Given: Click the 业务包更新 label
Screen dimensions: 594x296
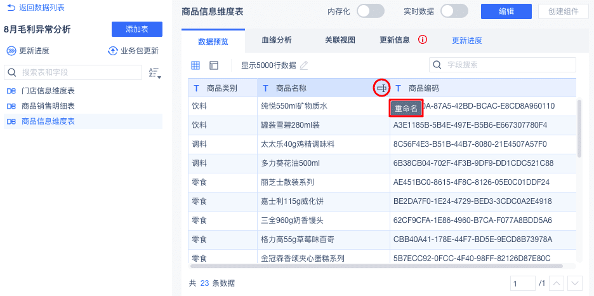Looking at the screenshot, I should pyautogui.click(x=140, y=51).
